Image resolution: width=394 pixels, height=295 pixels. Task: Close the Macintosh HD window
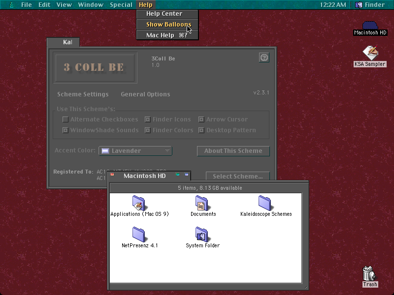pos(112,175)
